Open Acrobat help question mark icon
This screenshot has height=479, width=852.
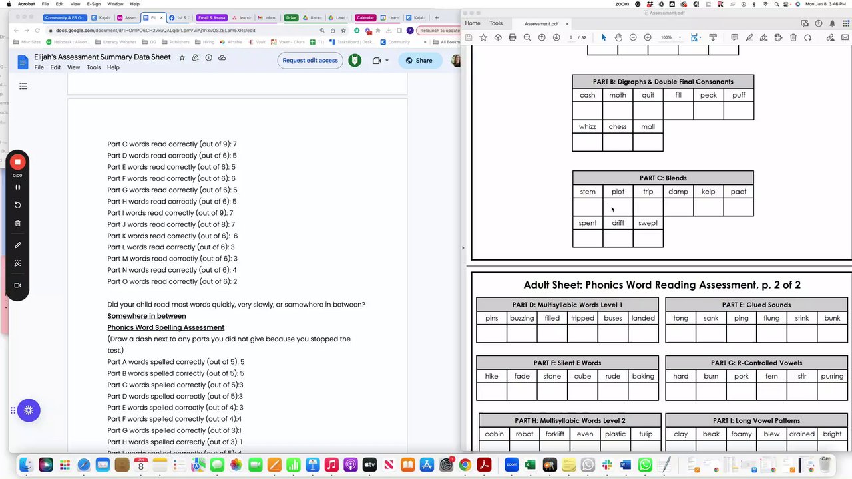click(x=819, y=23)
